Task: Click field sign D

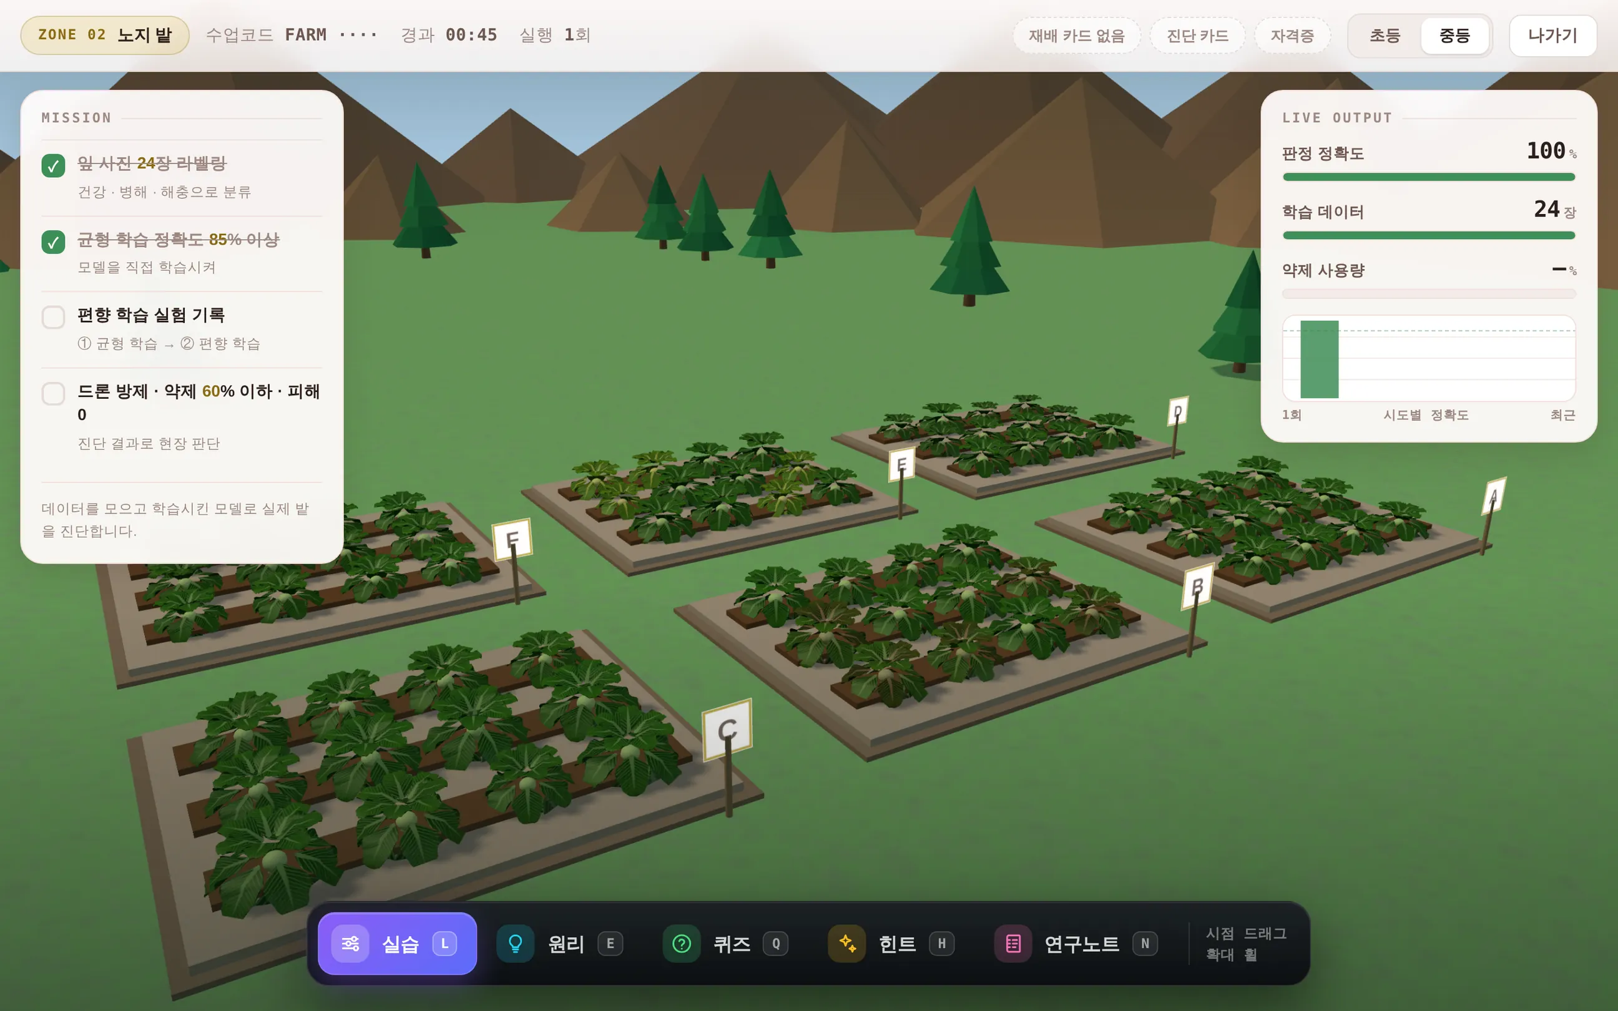Action: click(1177, 411)
